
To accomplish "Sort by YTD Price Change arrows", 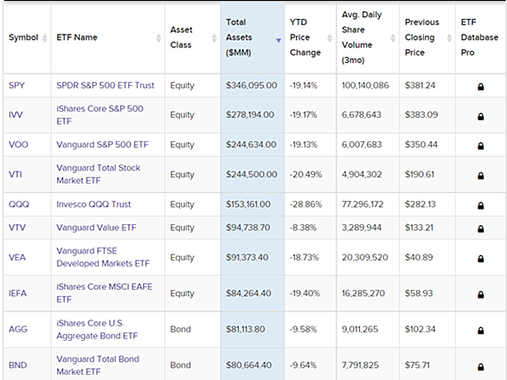I will [330, 38].
